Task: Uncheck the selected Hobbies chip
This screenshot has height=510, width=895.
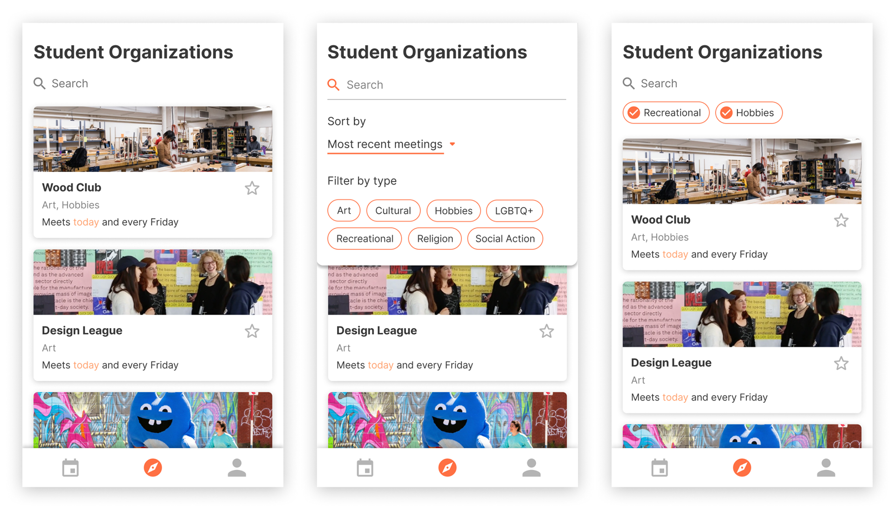Action: coord(749,113)
